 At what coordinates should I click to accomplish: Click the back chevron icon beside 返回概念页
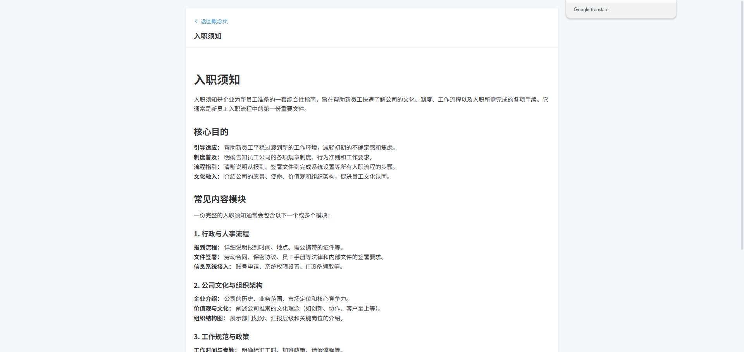click(196, 21)
